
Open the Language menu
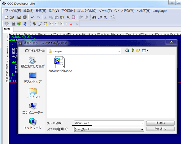(159, 11)
